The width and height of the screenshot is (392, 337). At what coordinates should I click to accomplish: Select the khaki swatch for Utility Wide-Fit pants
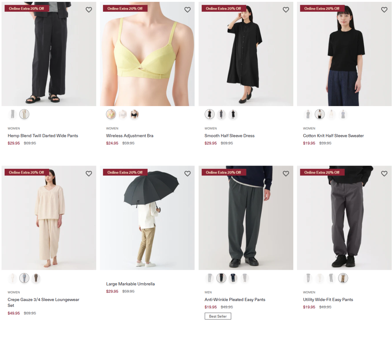(x=343, y=278)
